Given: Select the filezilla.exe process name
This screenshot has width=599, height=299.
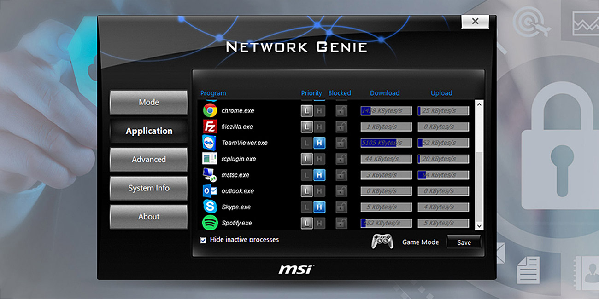Looking at the screenshot, I should pyautogui.click(x=237, y=127).
